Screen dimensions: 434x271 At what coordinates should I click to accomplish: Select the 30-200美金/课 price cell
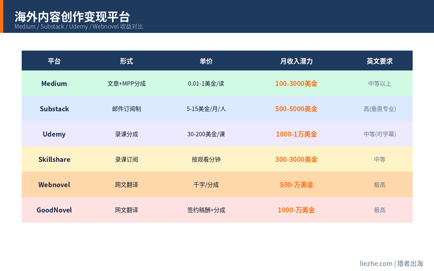click(x=206, y=134)
